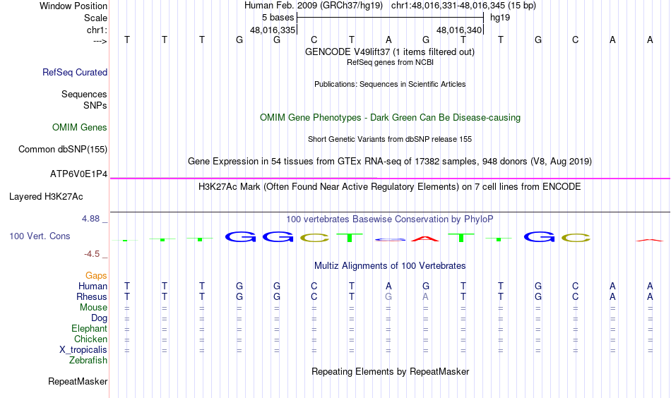Select the RepeatMasker track label
The width and height of the screenshot is (671, 398).
click(x=78, y=381)
